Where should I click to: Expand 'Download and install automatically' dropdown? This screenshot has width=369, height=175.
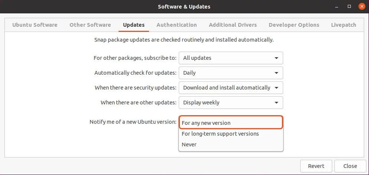[x=231, y=88]
